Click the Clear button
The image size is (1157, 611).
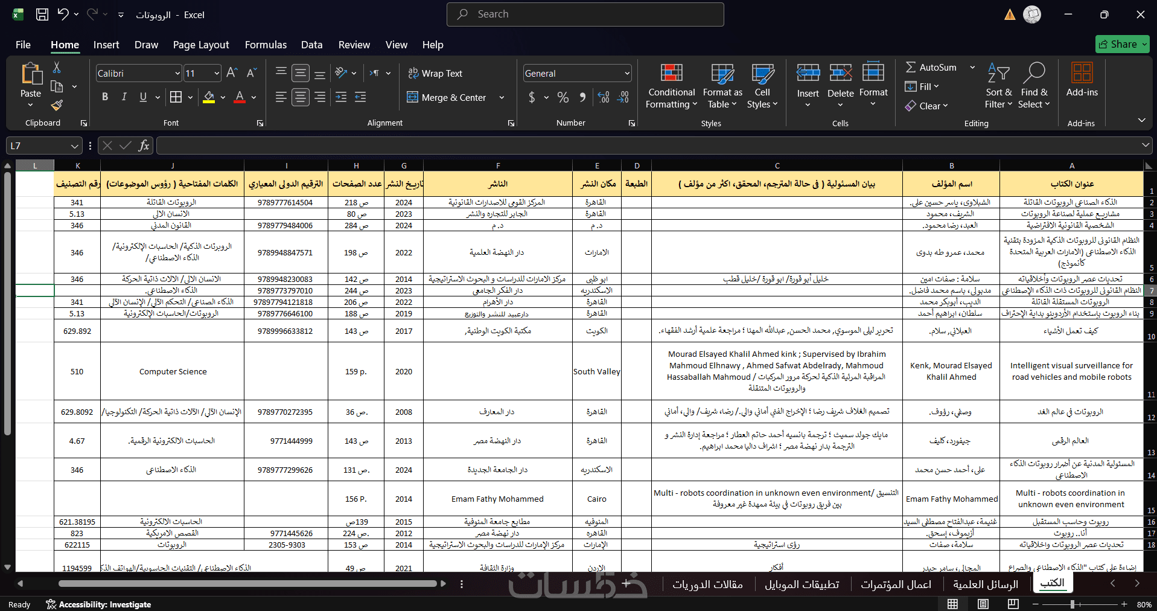click(926, 106)
